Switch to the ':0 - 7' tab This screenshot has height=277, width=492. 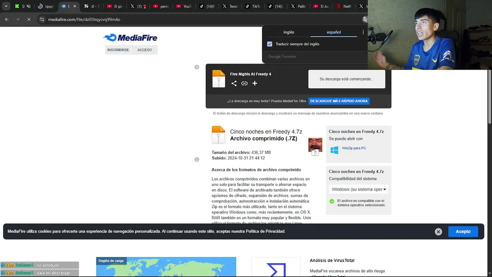tap(92, 6)
